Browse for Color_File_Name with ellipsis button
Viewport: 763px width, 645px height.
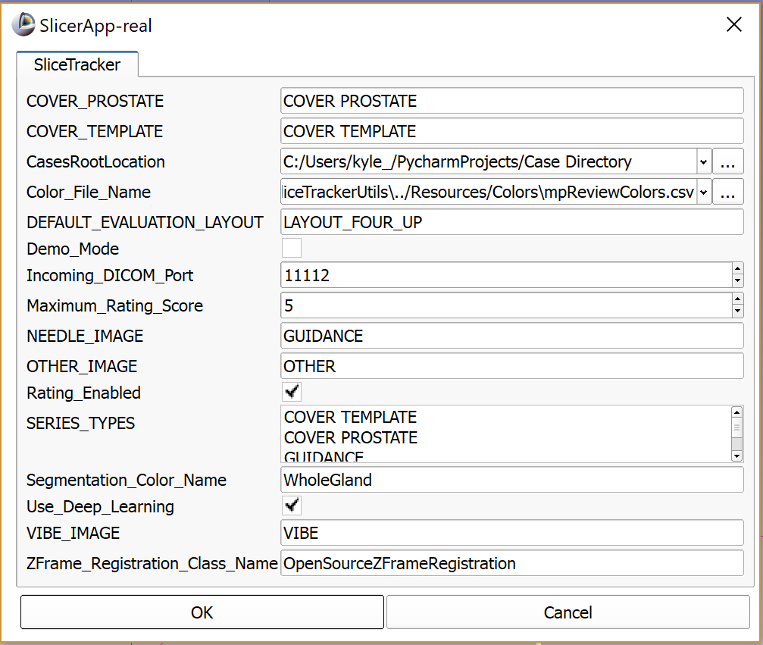pos(727,193)
